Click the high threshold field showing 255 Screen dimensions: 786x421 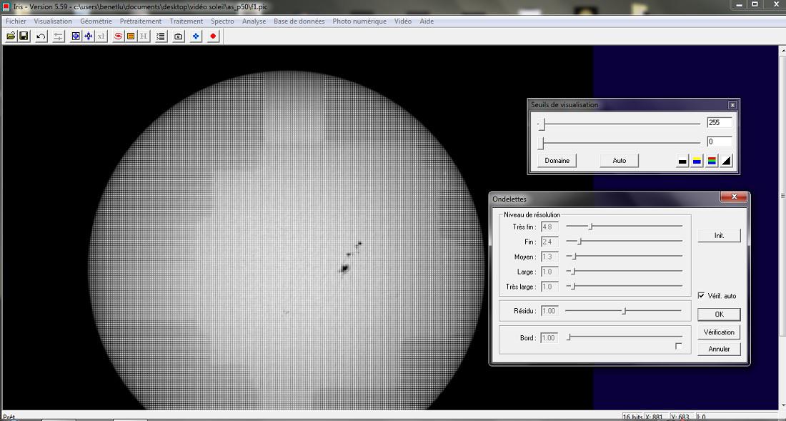(x=720, y=123)
